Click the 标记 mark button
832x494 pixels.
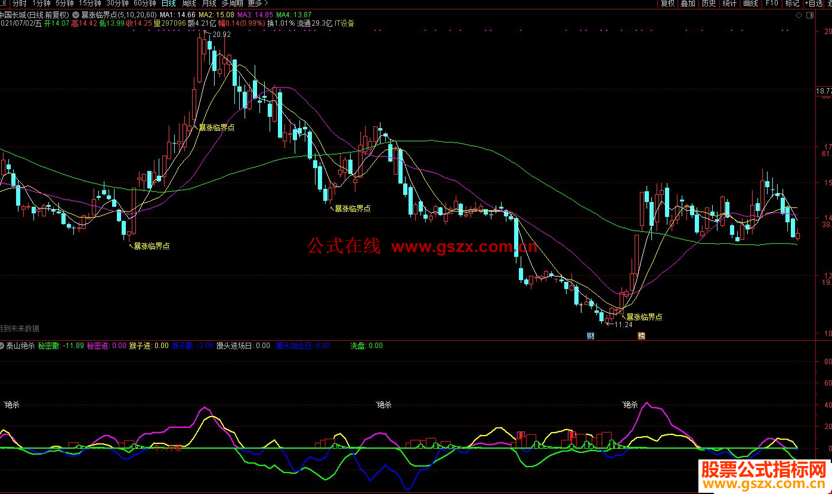coord(792,4)
